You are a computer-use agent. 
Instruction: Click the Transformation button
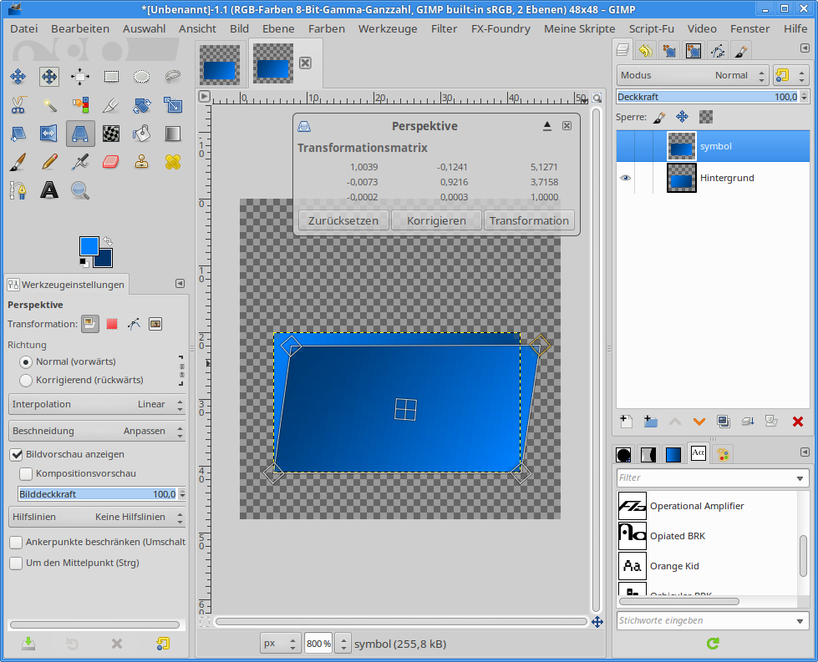[529, 220]
